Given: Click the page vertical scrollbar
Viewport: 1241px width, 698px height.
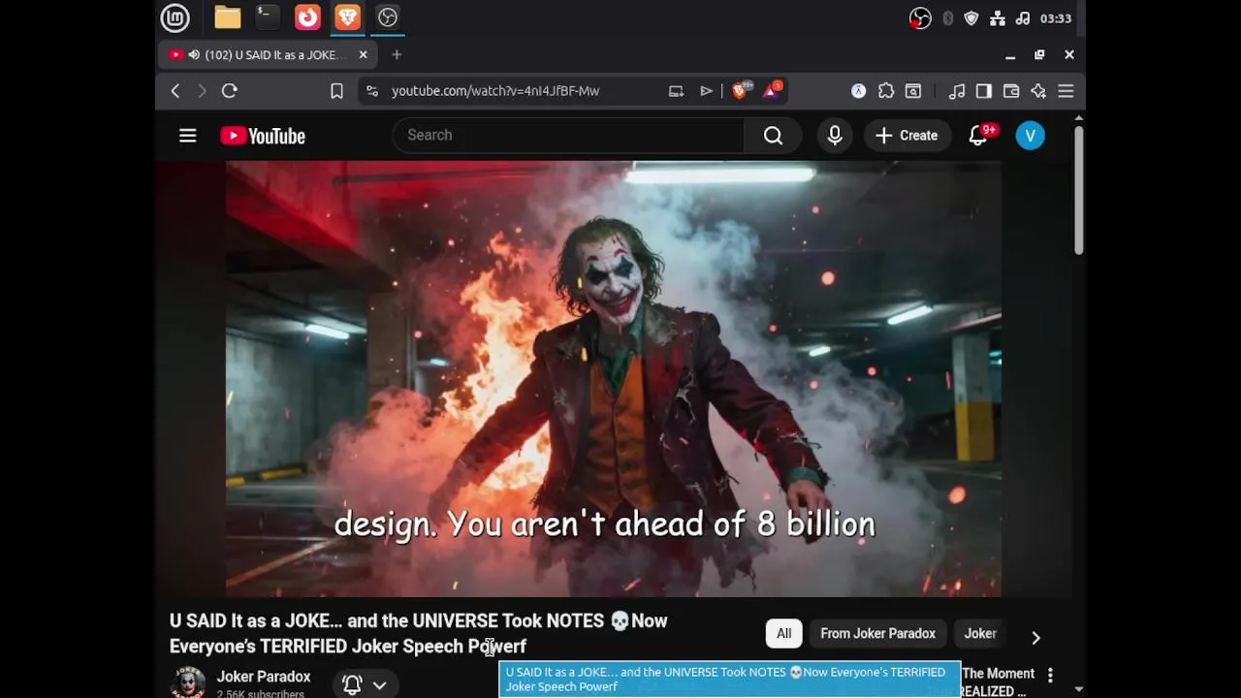Looking at the screenshot, I should pos(1078,191).
